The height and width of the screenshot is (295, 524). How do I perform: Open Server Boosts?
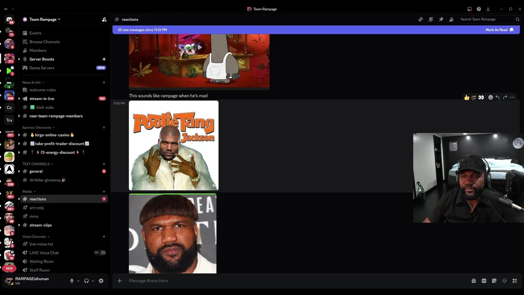tap(63, 59)
